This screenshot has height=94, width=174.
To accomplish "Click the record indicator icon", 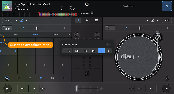I will coord(87,4).
